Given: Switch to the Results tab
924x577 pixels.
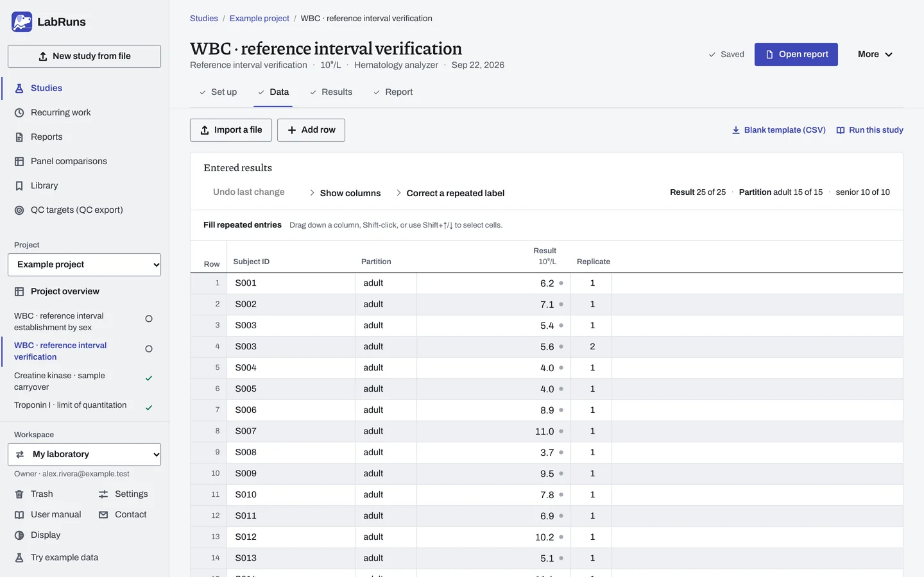Looking at the screenshot, I should coord(331,92).
